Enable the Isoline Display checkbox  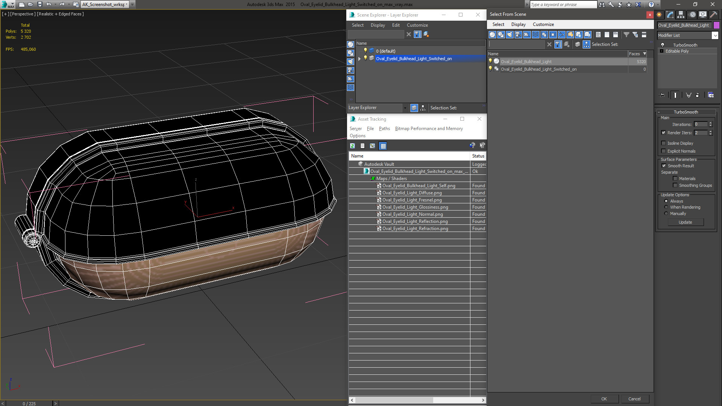coord(664,143)
